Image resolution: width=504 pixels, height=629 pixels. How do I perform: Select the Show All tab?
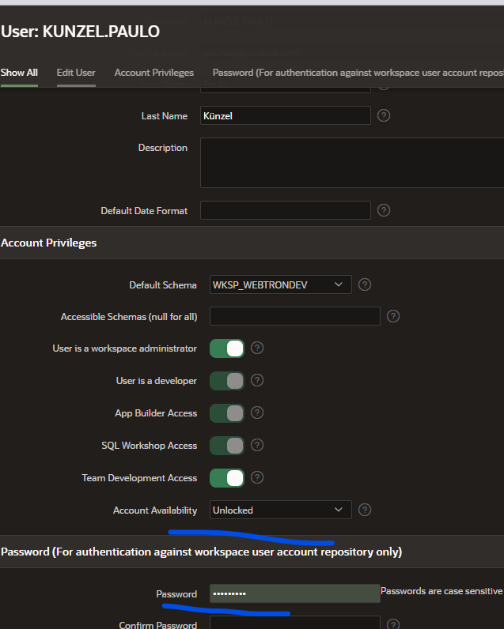[x=19, y=73]
